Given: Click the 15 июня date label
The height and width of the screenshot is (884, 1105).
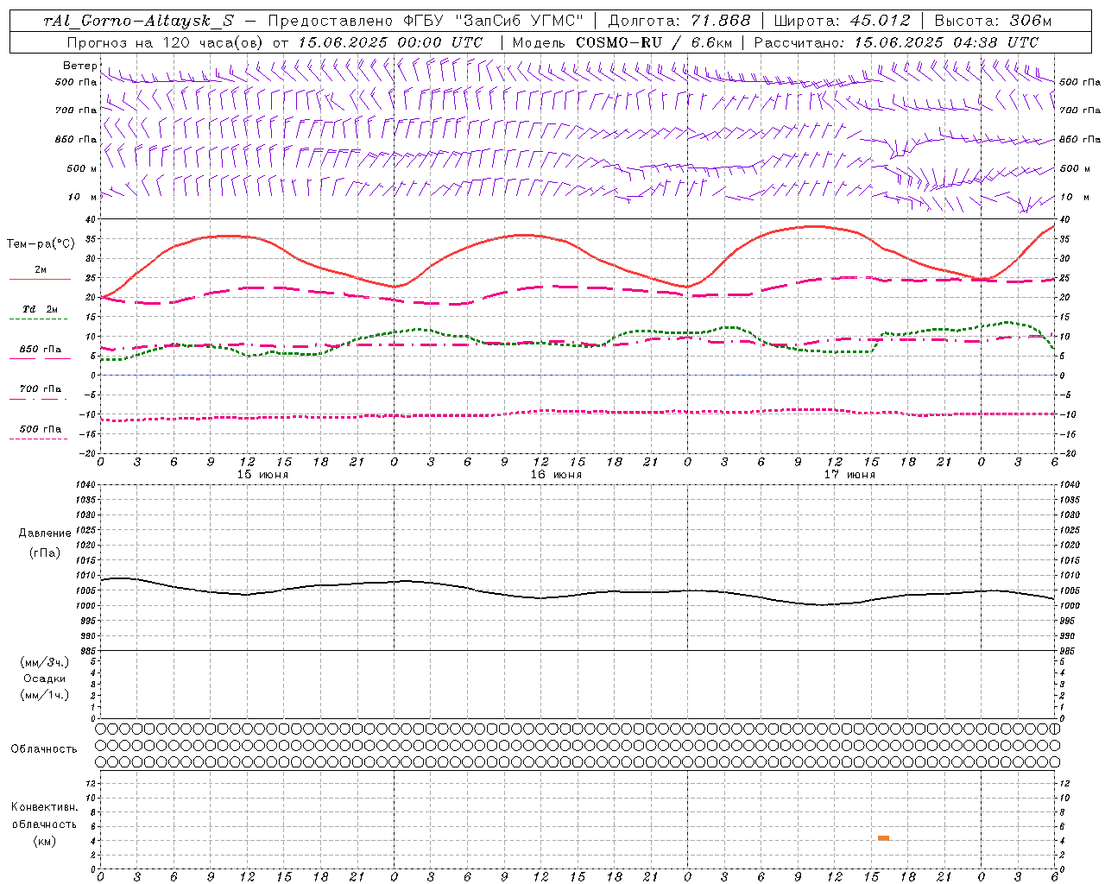Looking at the screenshot, I should coord(262,475).
